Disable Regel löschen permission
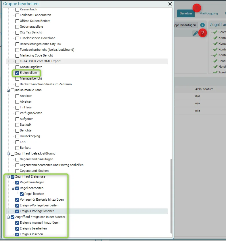Screen dimensions: 226x241 [22, 194]
